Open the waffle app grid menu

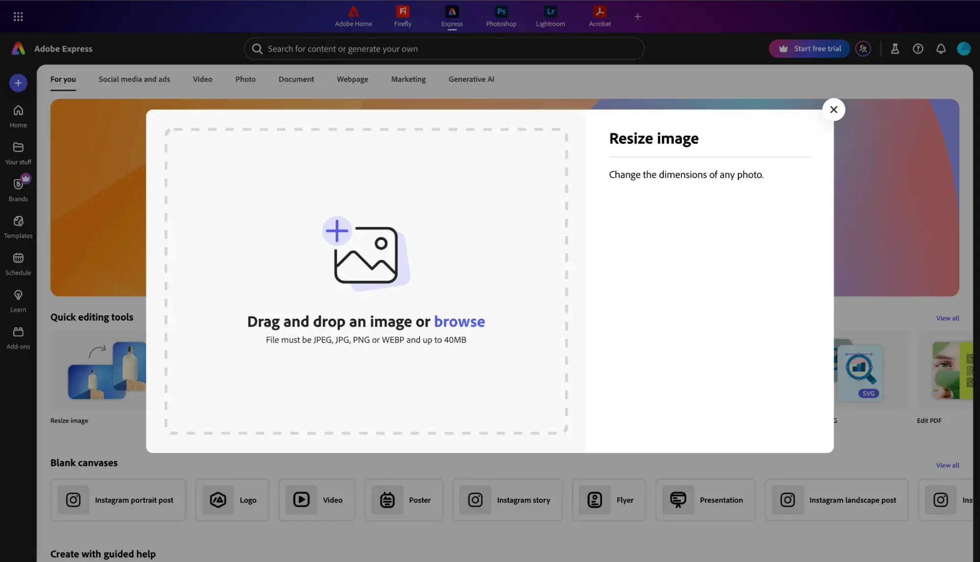(18, 16)
